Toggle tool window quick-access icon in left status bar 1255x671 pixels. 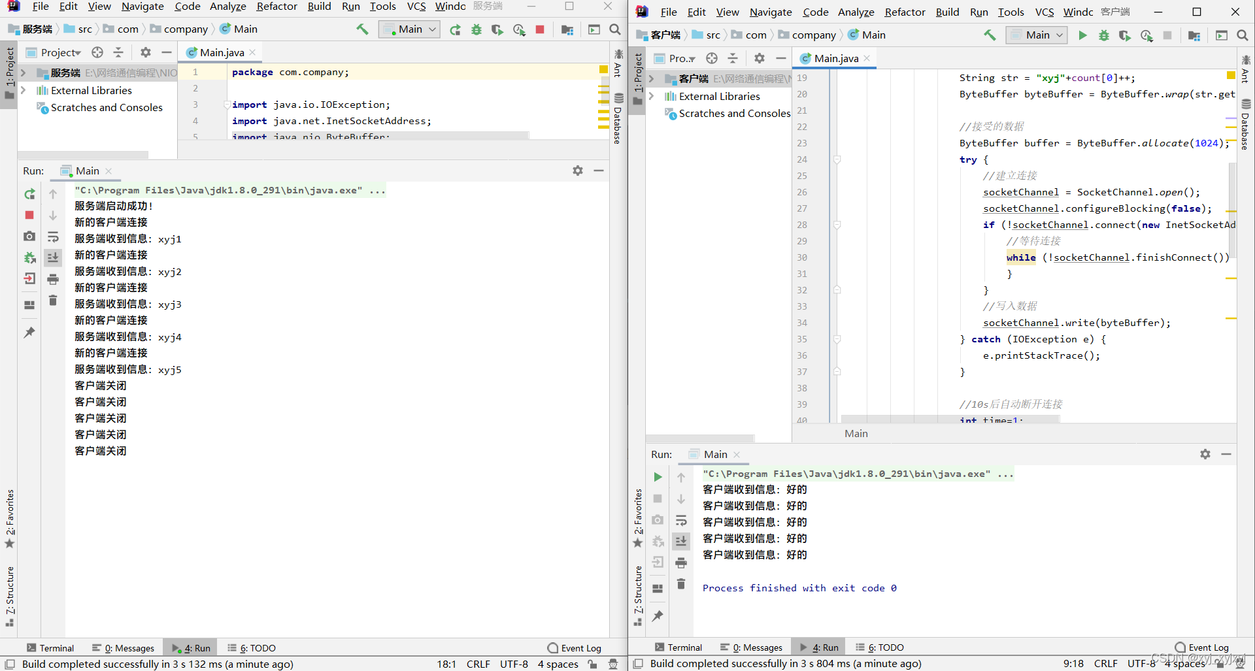point(10,664)
